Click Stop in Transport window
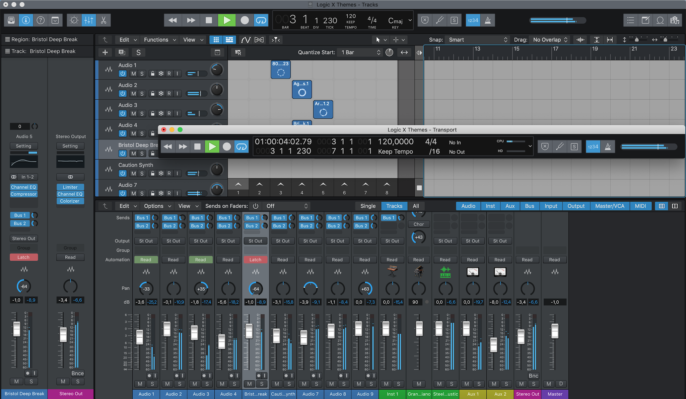686x399 pixels. tap(198, 146)
